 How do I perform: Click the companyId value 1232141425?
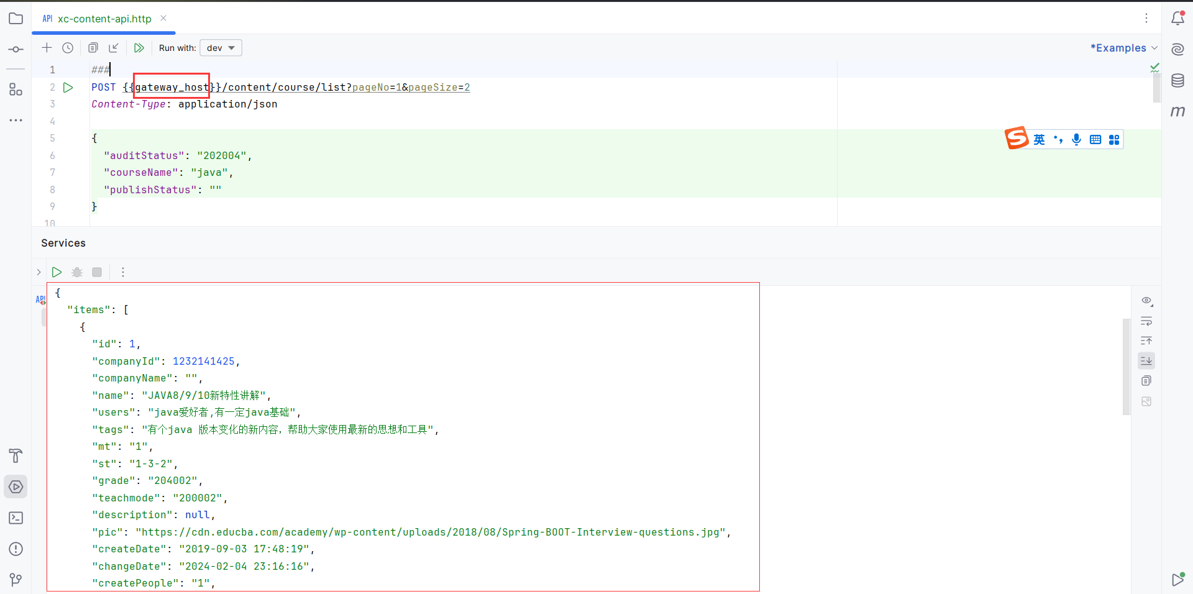pos(204,362)
